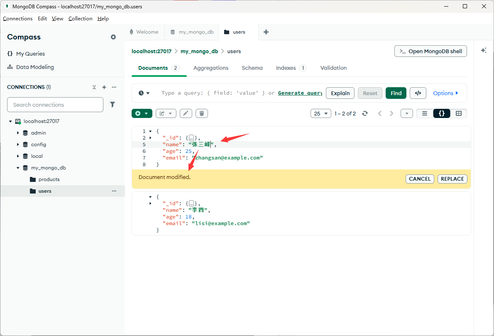Click the export query to language button
Image resolution: width=494 pixels, height=336 pixels.
[x=418, y=93]
